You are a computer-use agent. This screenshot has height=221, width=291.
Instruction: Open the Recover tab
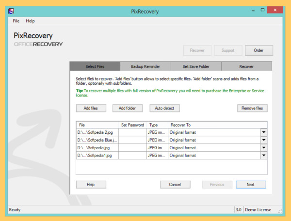[x=246, y=66]
